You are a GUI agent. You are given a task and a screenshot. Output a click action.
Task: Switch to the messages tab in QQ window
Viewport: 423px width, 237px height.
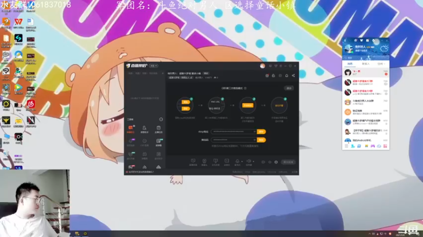(x=350, y=64)
